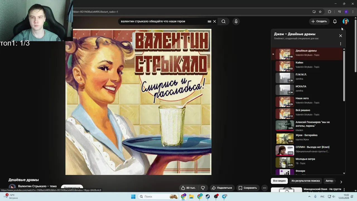Play Жуки - Батарейка
The image size is (357, 201).
click(307, 138)
